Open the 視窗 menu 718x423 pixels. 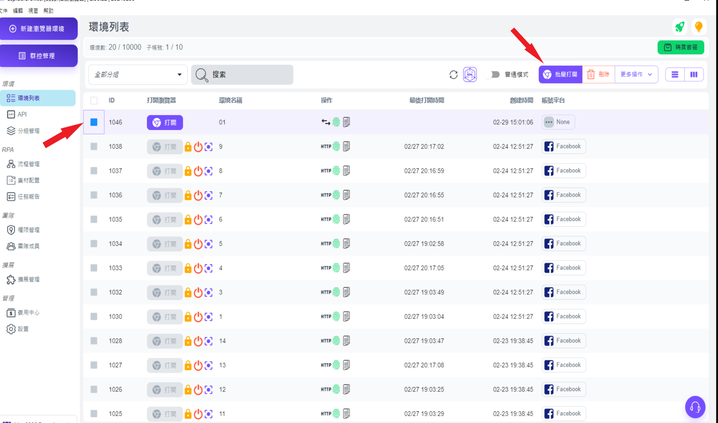coord(33,11)
